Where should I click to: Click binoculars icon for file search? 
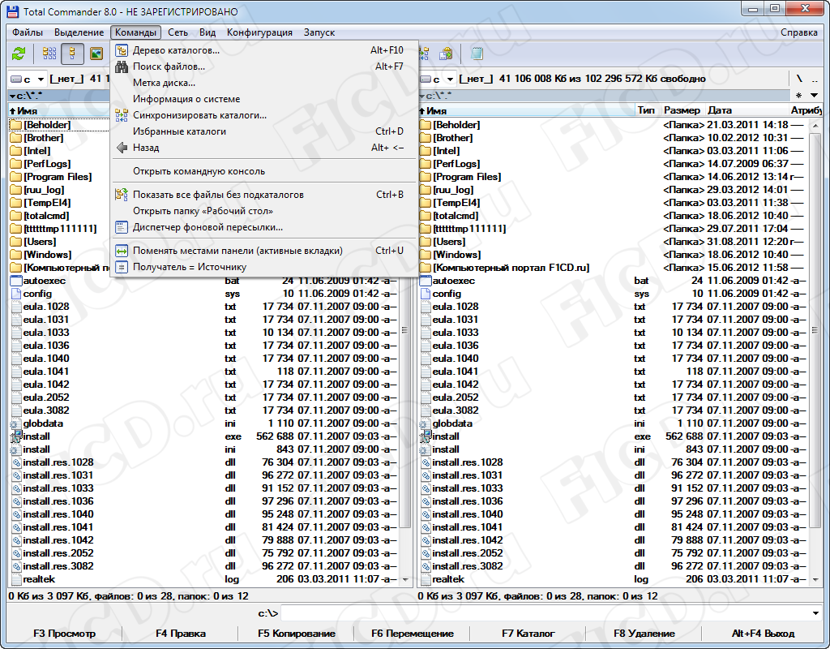tap(122, 67)
